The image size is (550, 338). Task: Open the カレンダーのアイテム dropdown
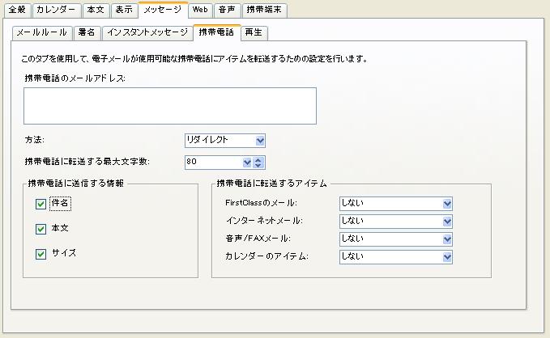click(x=396, y=257)
